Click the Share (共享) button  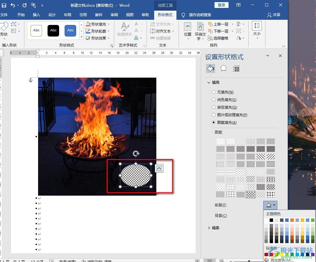pos(274,15)
